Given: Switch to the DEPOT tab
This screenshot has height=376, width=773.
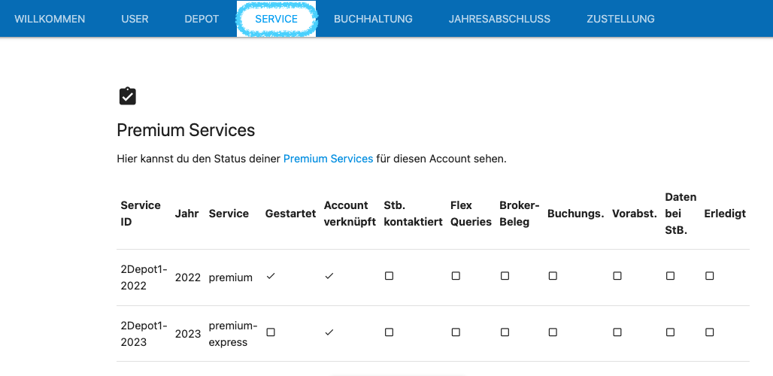Looking at the screenshot, I should click(202, 19).
